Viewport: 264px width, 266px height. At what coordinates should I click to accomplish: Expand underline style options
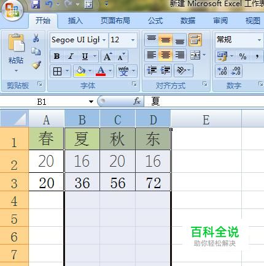pyautogui.click(x=95, y=56)
